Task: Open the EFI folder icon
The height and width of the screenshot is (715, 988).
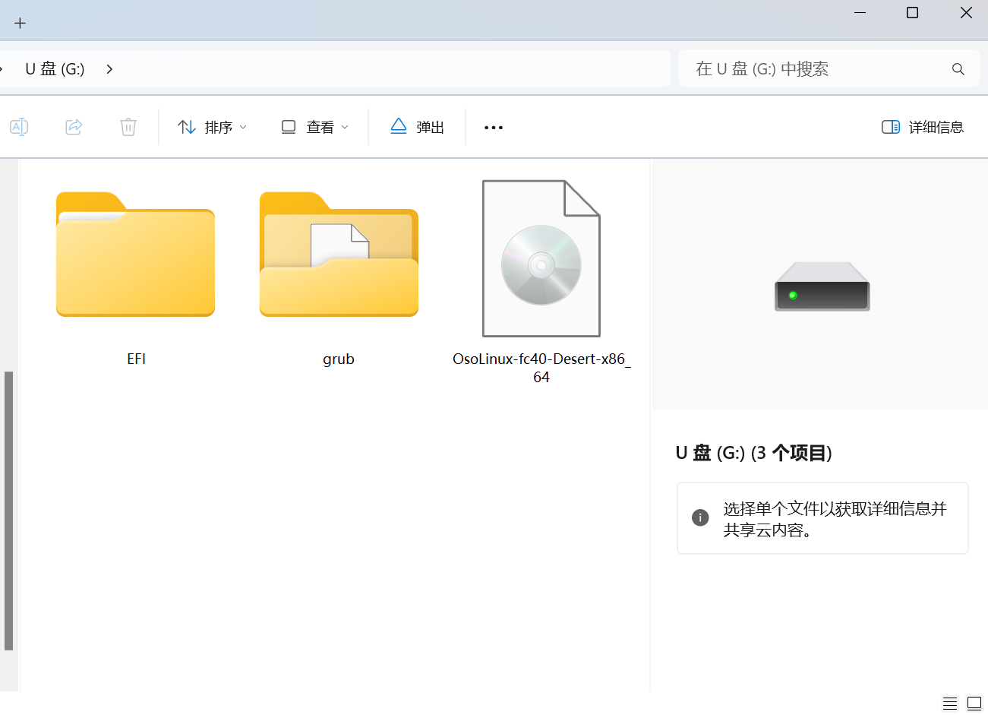Action: 134,255
